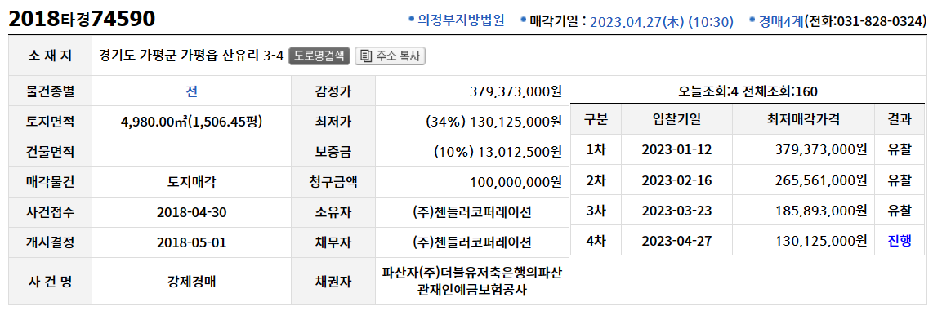Image resolution: width=933 pixels, height=311 pixels.
Task: Click price 379,373,000원 in 1차 row
Action: click(x=821, y=150)
